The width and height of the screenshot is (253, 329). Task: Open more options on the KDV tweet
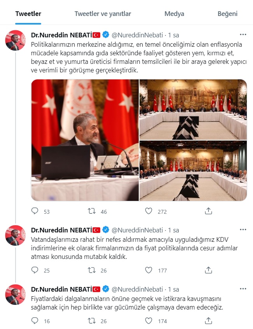click(x=243, y=230)
